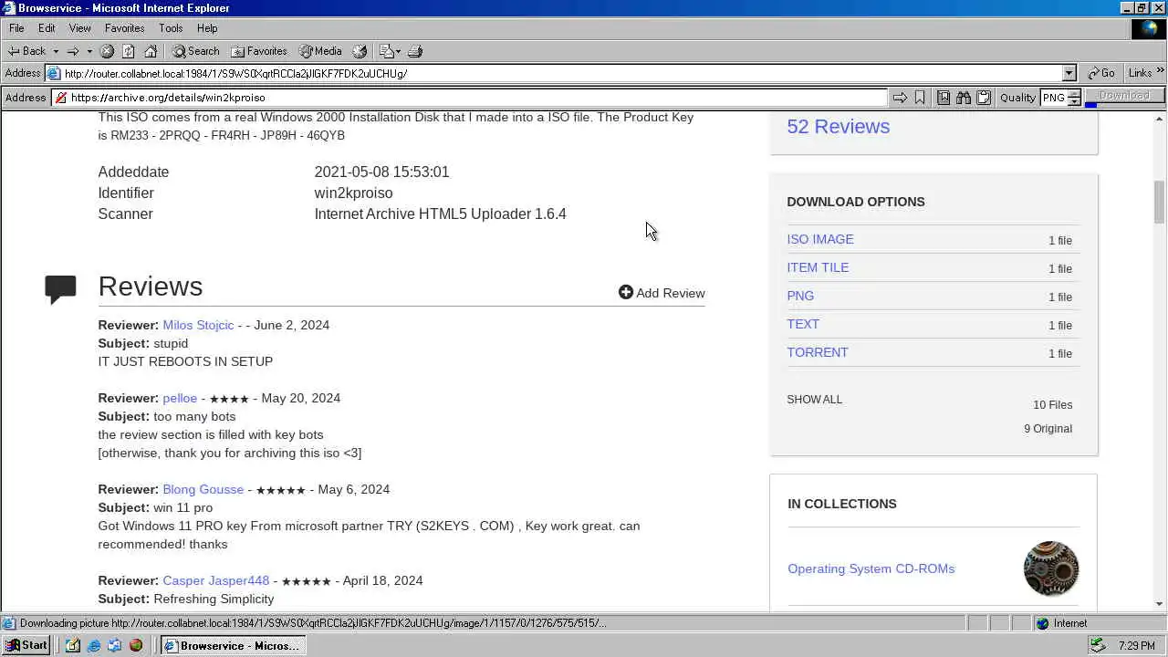Screen dimensions: 1168x657
Task: Click the Go button
Action: (x=1101, y=73)
